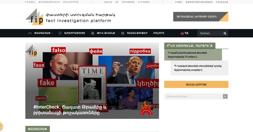This screenshot has width=253, height=132.
Task: Click the Որոնում search input field
Action: pyautogui.click(x=210, y=33)
